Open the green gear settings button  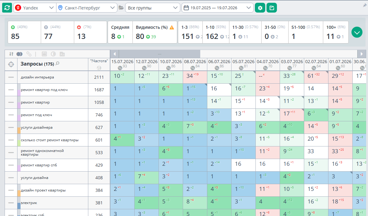point(260,8)
